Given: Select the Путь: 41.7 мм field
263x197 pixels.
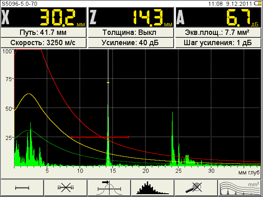Looking at the screenshot, I should click(44, 32).
